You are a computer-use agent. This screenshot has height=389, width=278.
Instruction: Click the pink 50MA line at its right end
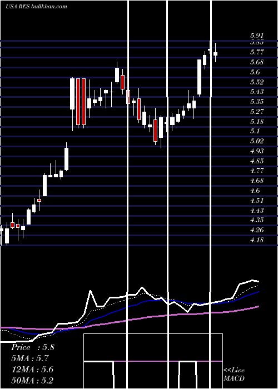(257, 307)
